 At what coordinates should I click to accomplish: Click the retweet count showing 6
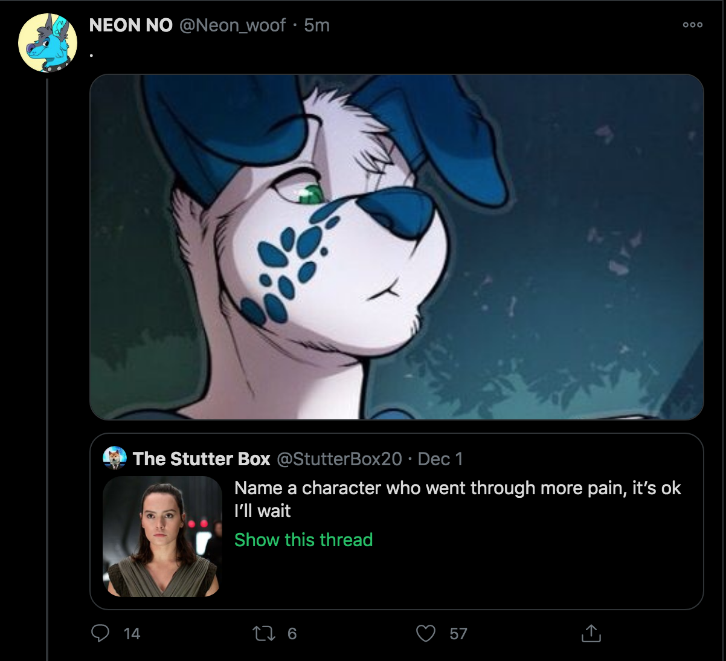point(292,634)
